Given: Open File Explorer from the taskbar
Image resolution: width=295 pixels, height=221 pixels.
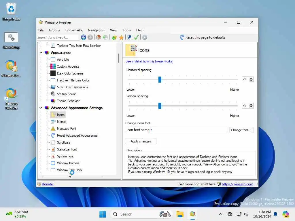Looking at the screenshot, I should point(180,214).
